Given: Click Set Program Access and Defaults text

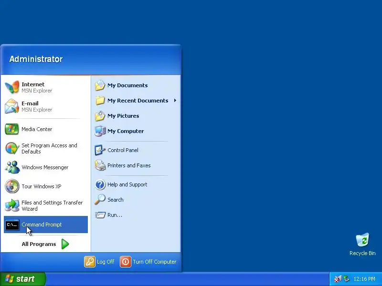Looking at the screenshot, I should [x=49, y=148].
